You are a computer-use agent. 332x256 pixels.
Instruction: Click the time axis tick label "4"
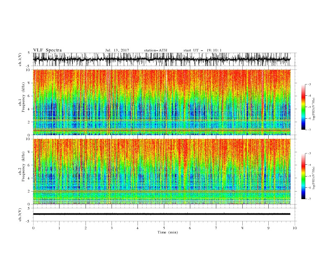pos(137,228)
